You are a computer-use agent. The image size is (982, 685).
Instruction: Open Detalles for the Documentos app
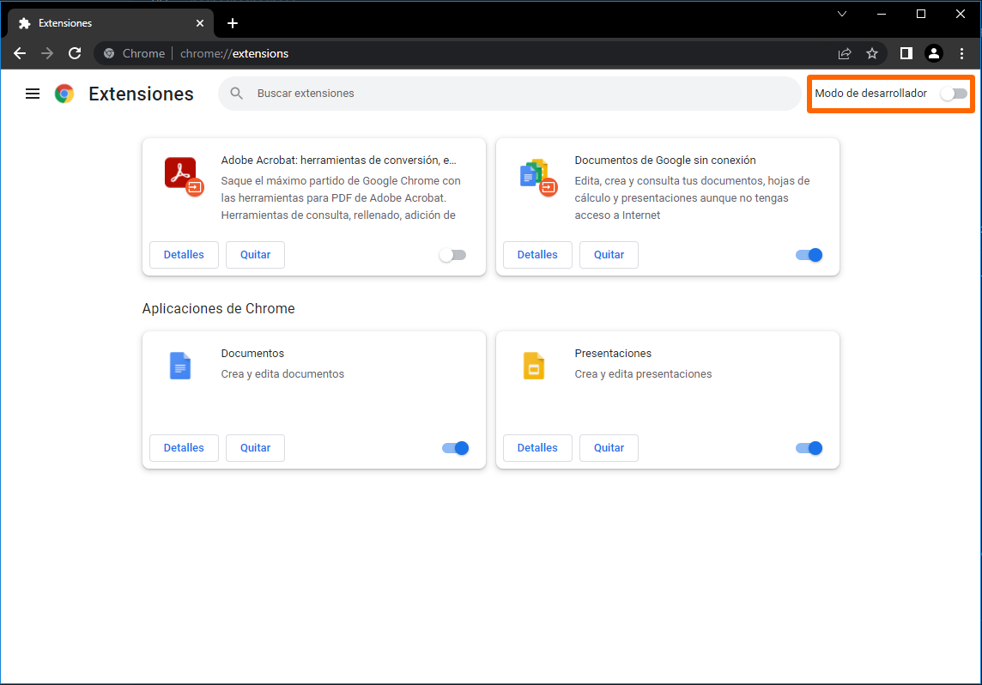(184, 448)
